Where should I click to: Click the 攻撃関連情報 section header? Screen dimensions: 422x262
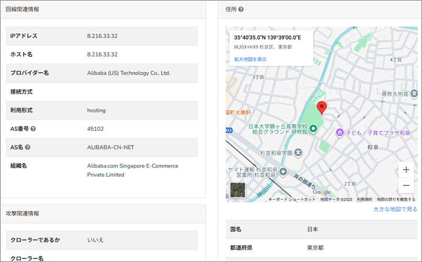coord(22,214)
